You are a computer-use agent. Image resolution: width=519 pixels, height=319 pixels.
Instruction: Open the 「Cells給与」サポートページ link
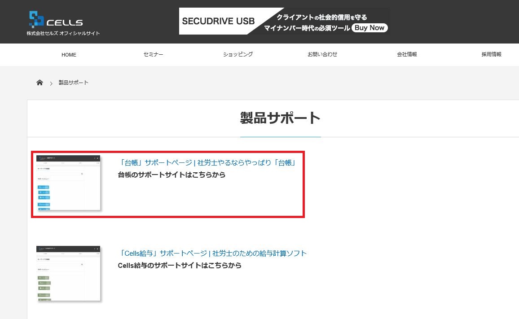tap(212, 253)
